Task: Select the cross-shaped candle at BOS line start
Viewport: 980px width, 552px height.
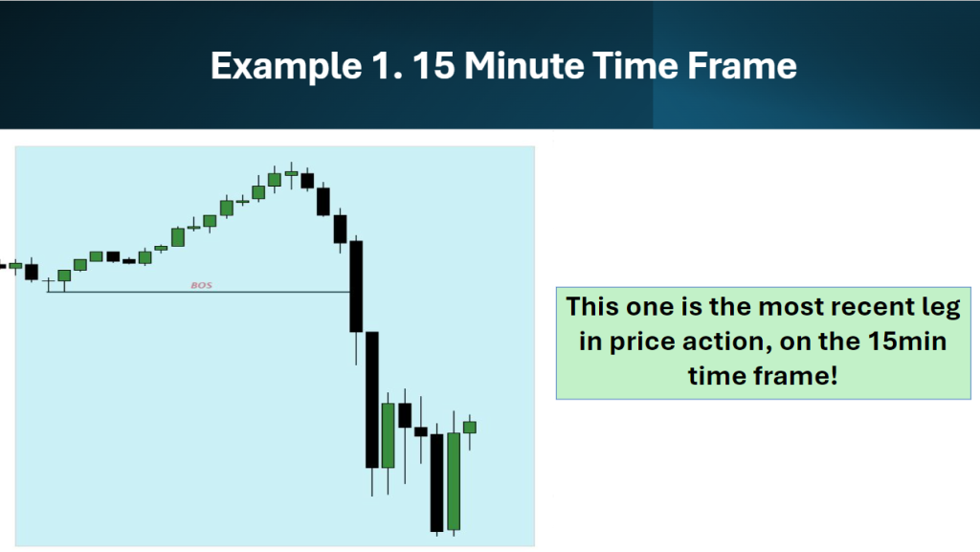Action: tap(48, 284)
